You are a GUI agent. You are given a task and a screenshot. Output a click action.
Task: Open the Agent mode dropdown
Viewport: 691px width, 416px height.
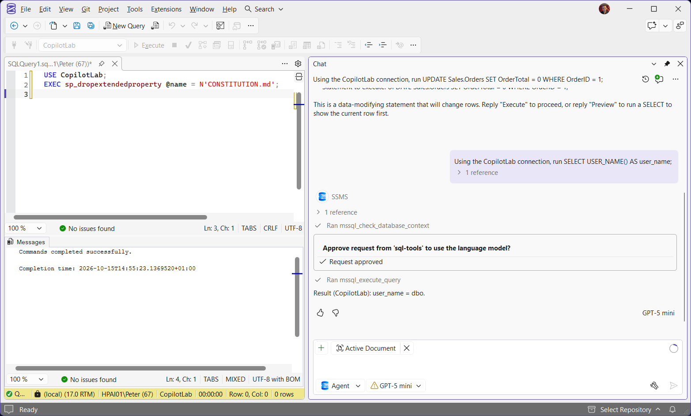(x=341, y=386)
